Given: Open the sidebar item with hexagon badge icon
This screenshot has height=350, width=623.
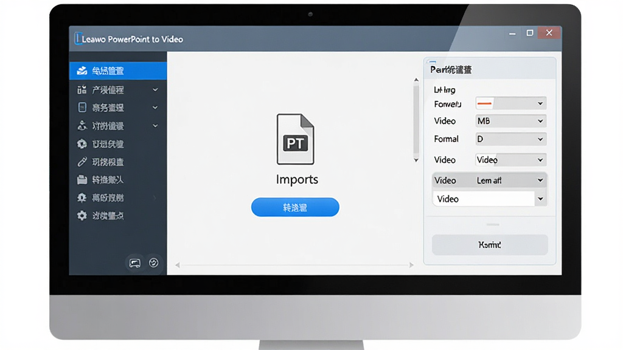Looking at the screenshot, I should pyautogui.click(x=118, y=144).
